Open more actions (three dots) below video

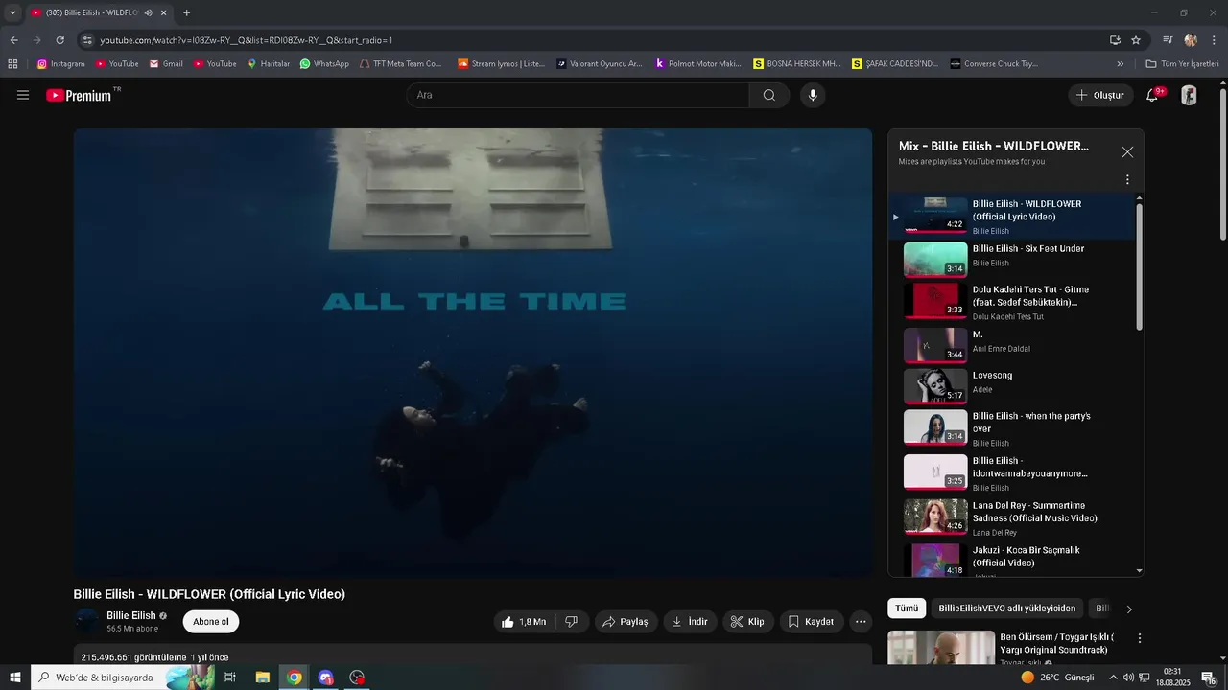(861, 622)
